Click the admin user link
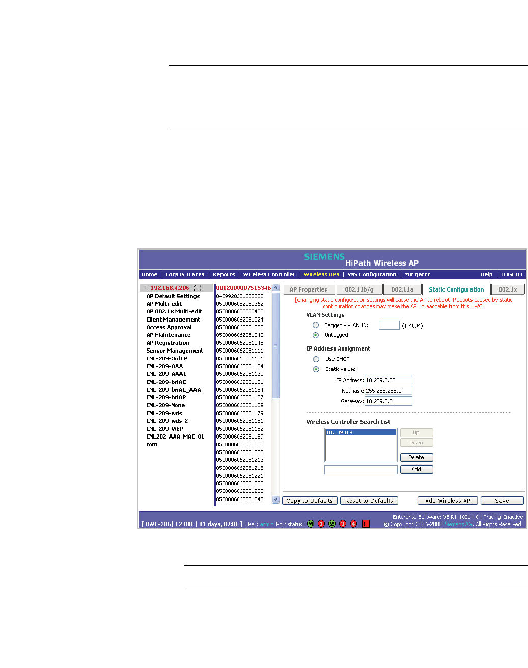This screenshot has height=668, width=528. (267, 524)
